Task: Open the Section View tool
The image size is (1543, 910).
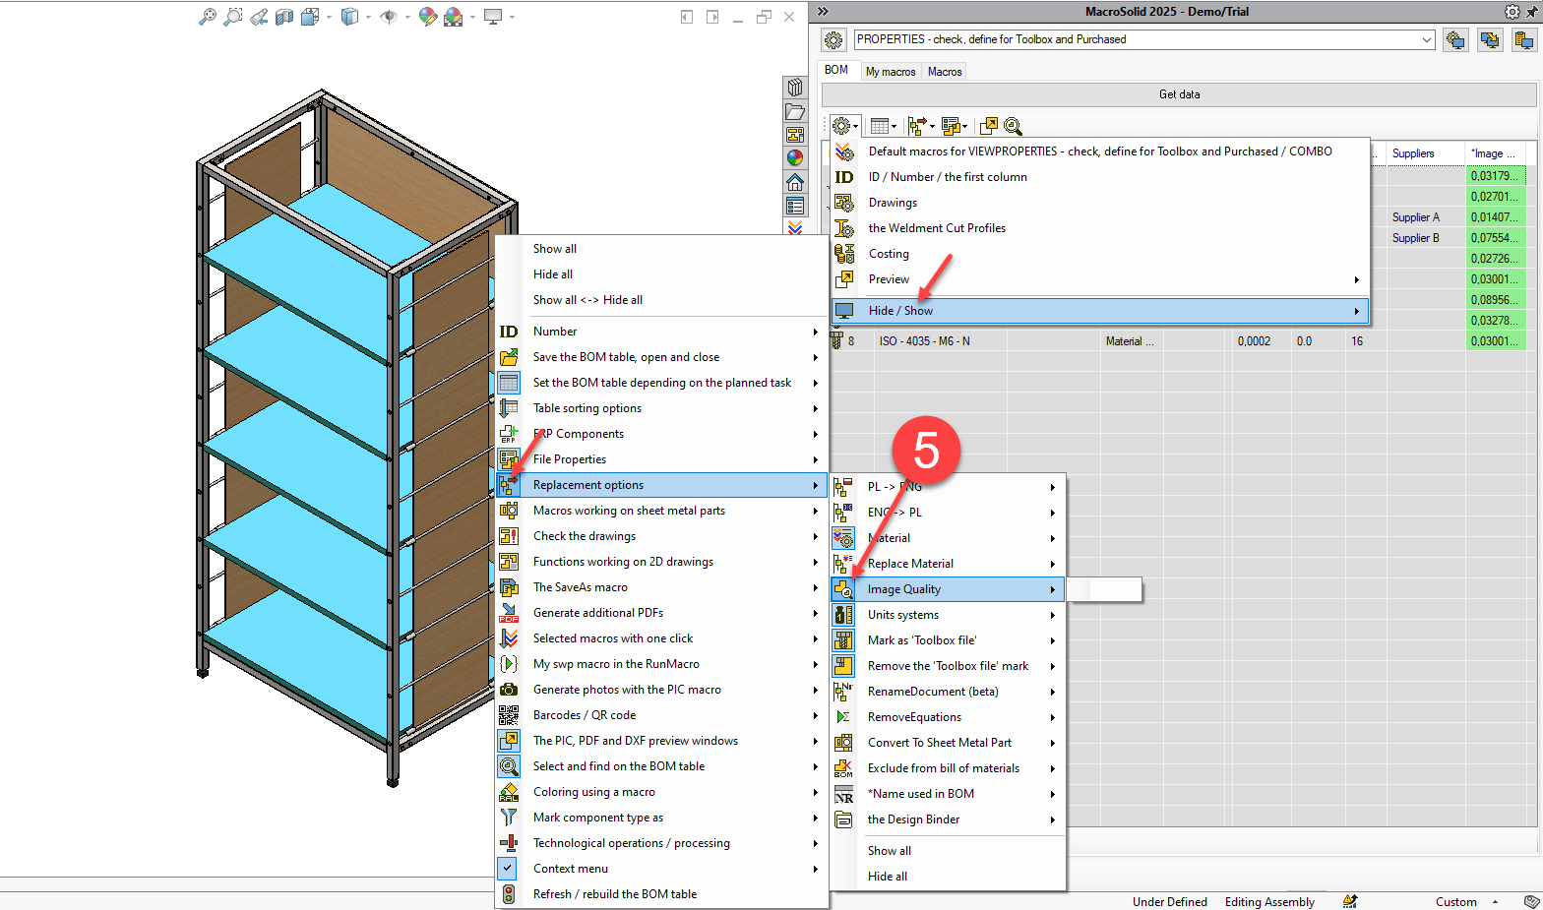Action: [x=284, y=17]
